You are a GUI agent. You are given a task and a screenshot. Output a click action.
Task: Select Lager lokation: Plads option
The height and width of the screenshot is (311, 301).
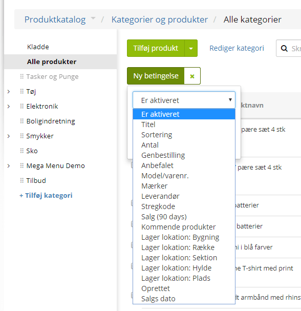pyautogui.click(x=184, y=278)
